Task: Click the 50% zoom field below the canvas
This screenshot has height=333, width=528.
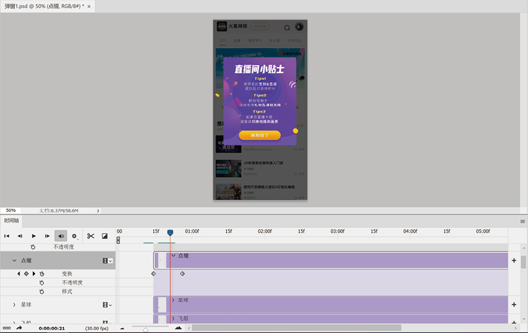Action: coord(11,211)
